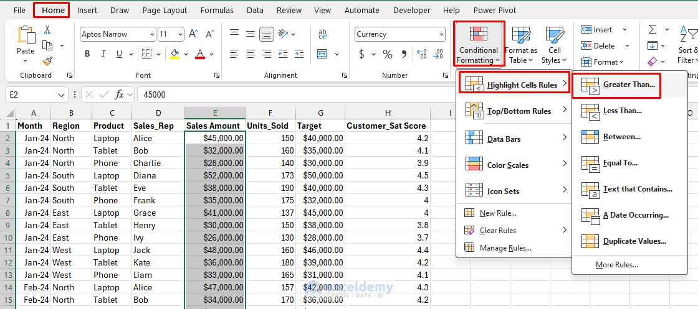Click the Borders icon

pyautogui.click(x=147, y=54)
